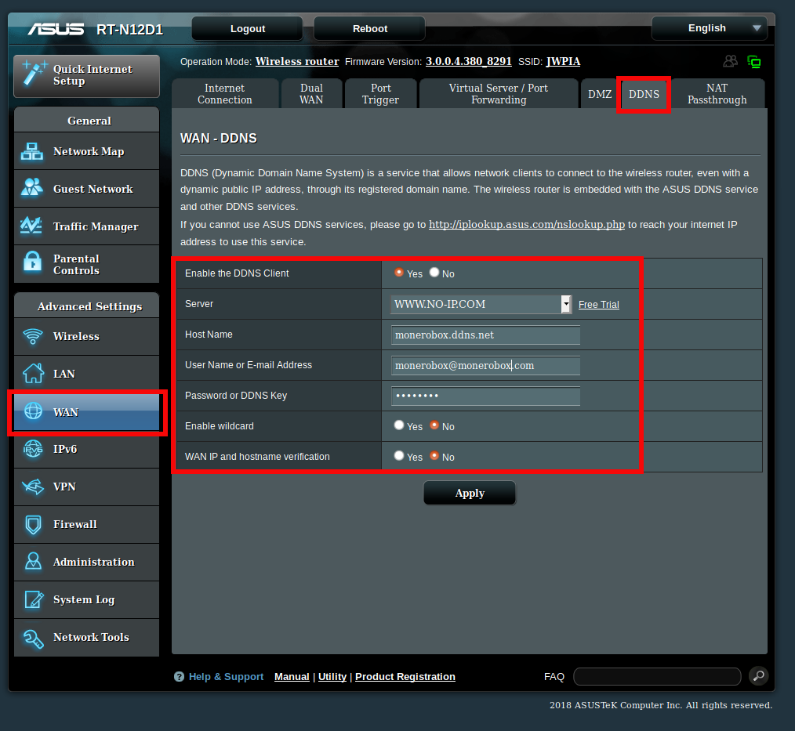Viewport: 795px width, 731px height.
Task: Click the Logout button
Action: pyautogui.click(x=248, y=28)
